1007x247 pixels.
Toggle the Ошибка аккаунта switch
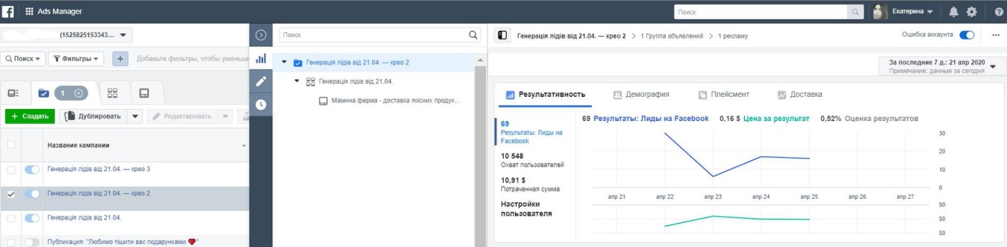966,35
